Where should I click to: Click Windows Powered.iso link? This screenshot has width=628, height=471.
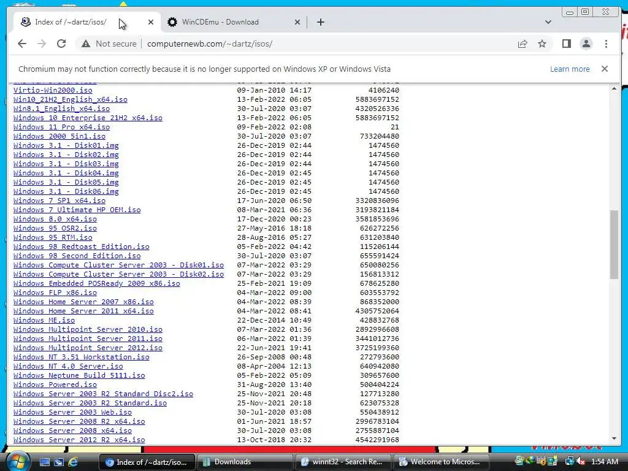tap(55, 385)
